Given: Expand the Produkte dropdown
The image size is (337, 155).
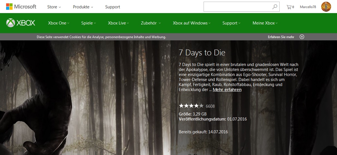Looking at the screenshot, I should tap(83, 7).
